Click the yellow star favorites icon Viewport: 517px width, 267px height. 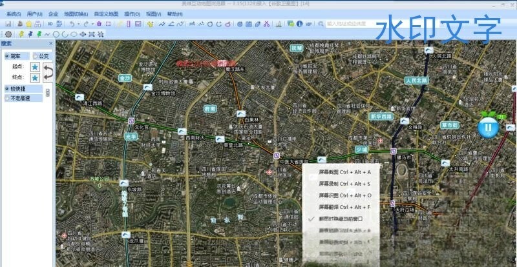[x=28, y=24]
